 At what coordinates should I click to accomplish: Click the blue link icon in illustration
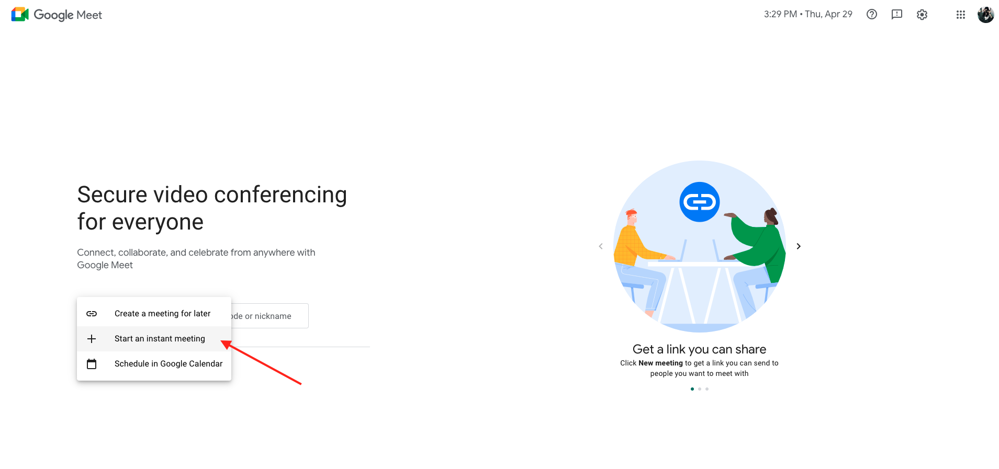[x=699, y=202]
